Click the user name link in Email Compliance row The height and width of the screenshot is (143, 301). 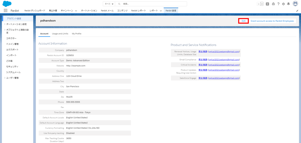point(203,60)
